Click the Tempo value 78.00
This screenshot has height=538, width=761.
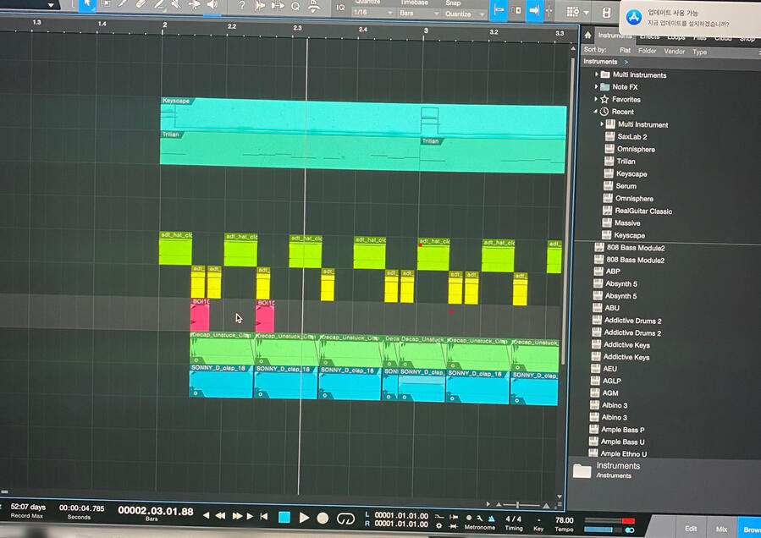564,520
